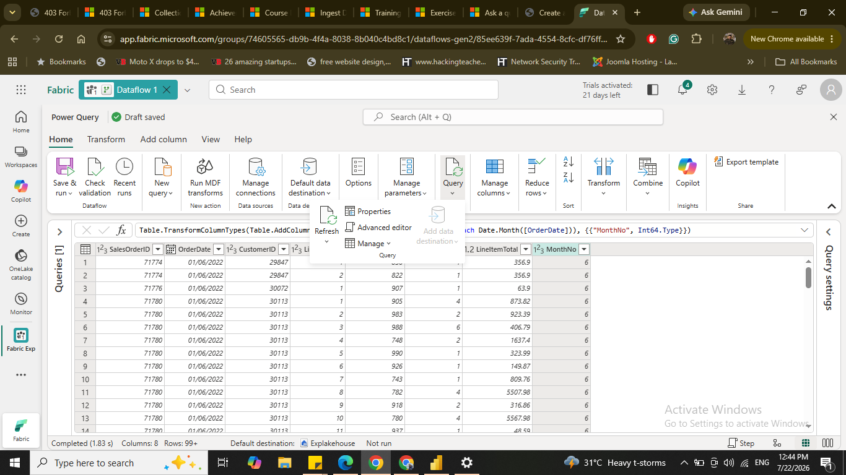Select Properties in the Query menu
Image resolution: width=846 pixels, height=475 pixels.
368,212
